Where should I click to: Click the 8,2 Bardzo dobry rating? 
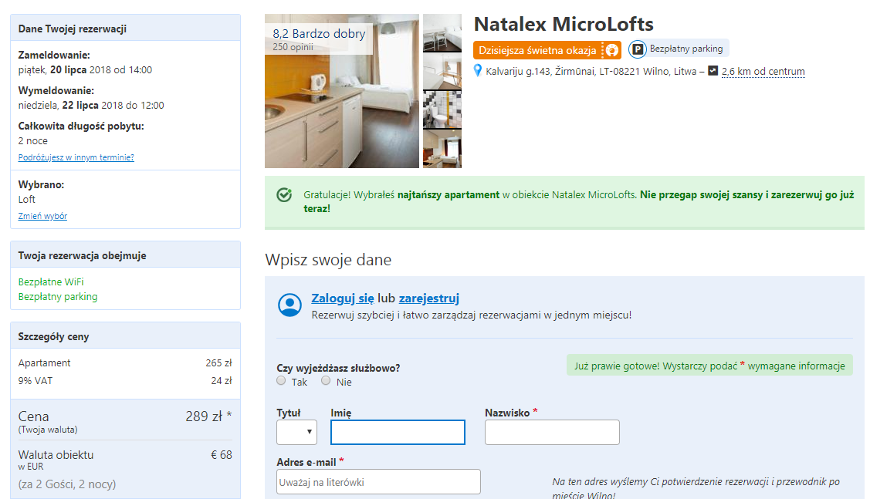click(319, 34)
